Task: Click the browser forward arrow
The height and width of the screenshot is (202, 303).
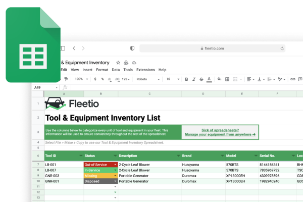Action: (x=83, y=48)
